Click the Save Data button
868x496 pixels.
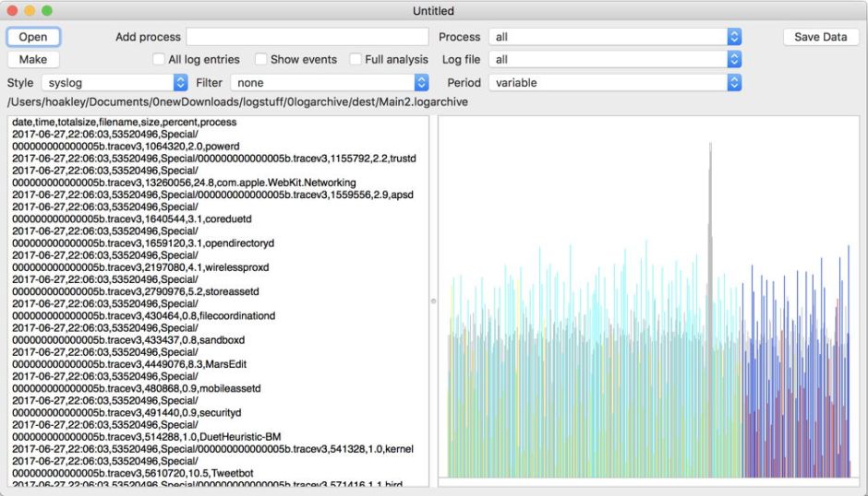(x=820, y=37)
